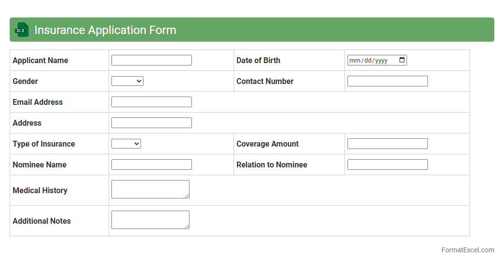The image size is (504, 264).
Task: Click the Contact Number field
Action: [x=387, y=81]
